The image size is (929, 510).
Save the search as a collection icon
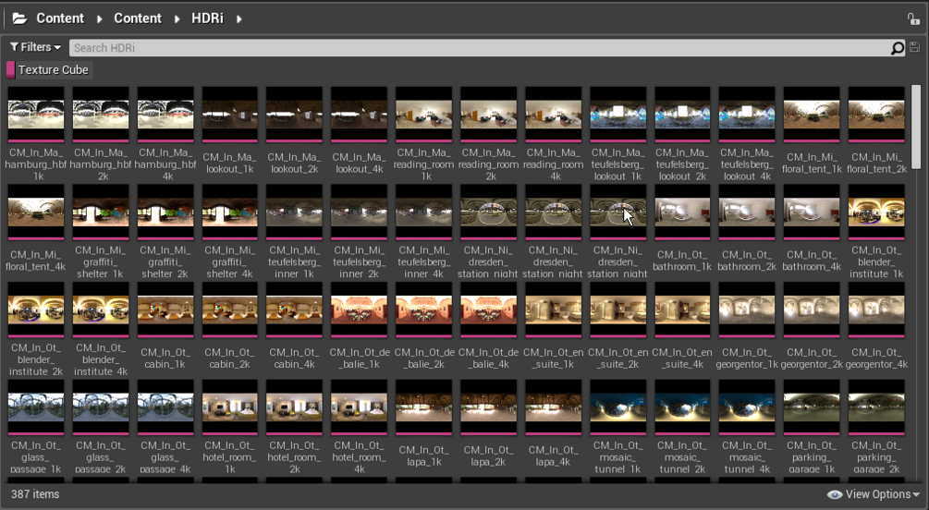click(x=914, y=47)
